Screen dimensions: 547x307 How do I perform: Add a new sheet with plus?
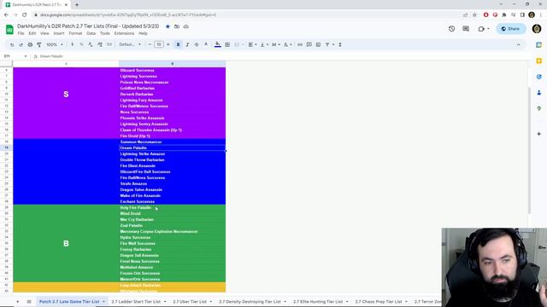17,301
